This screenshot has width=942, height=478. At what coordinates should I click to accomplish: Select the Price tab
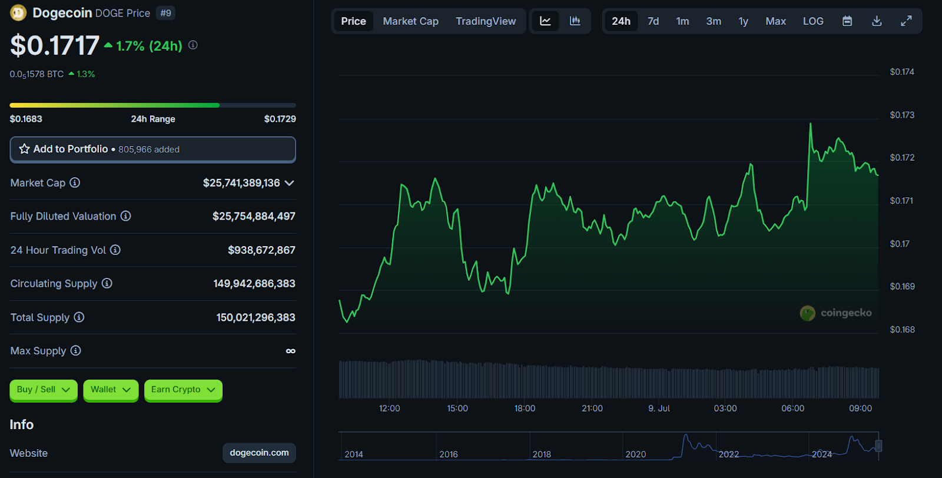click(353, 21)
